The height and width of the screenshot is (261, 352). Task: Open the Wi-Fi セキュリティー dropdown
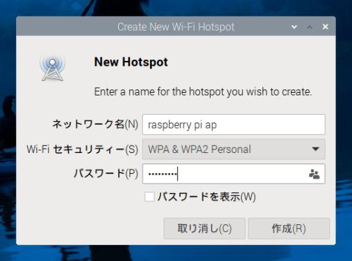pyautogui.click(x=234, y=149)
